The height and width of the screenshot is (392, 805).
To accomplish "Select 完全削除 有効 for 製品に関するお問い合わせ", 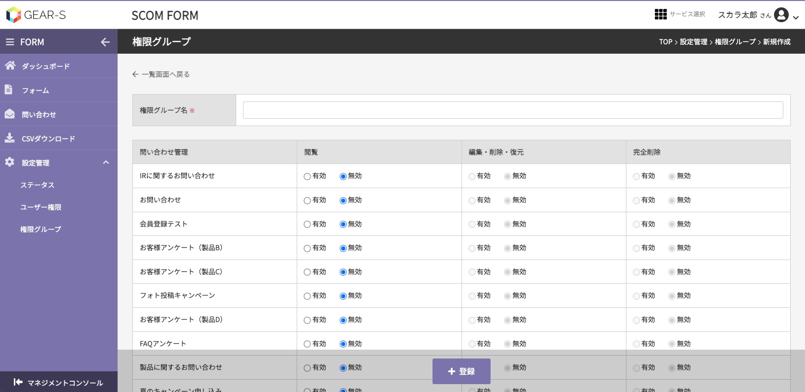I will pos(636,368).
